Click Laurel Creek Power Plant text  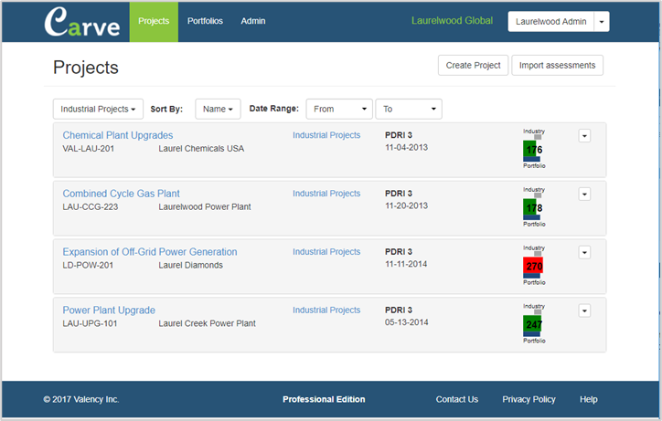pyautogui.click(x=207, y=323)
